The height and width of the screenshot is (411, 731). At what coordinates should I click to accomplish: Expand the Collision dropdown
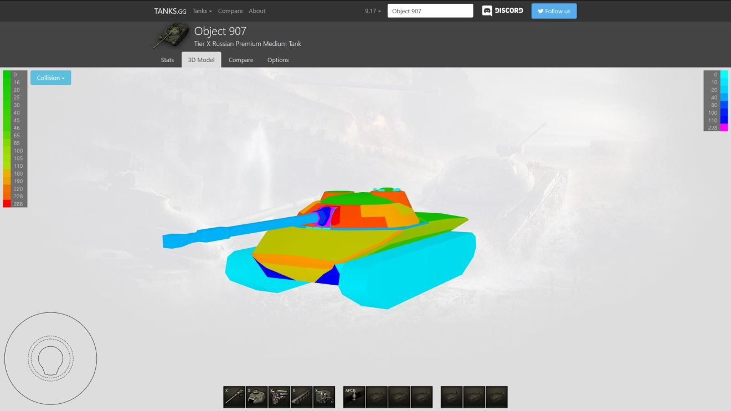50,78
